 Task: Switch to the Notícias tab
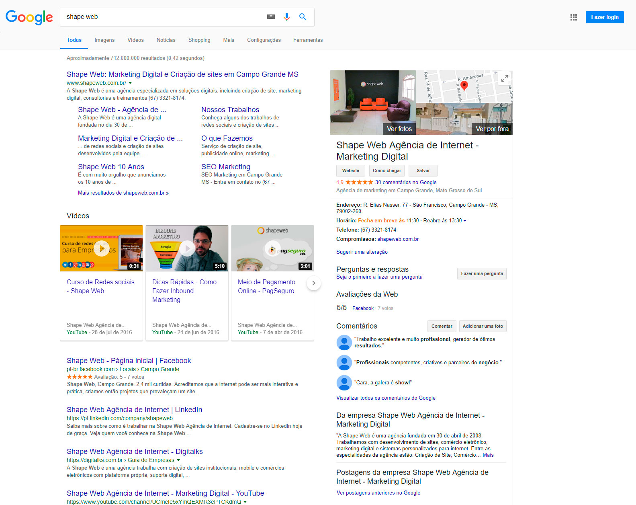166,40
